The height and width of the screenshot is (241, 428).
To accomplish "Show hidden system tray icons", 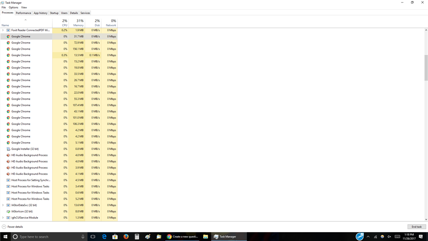I will tap(368, 237).
